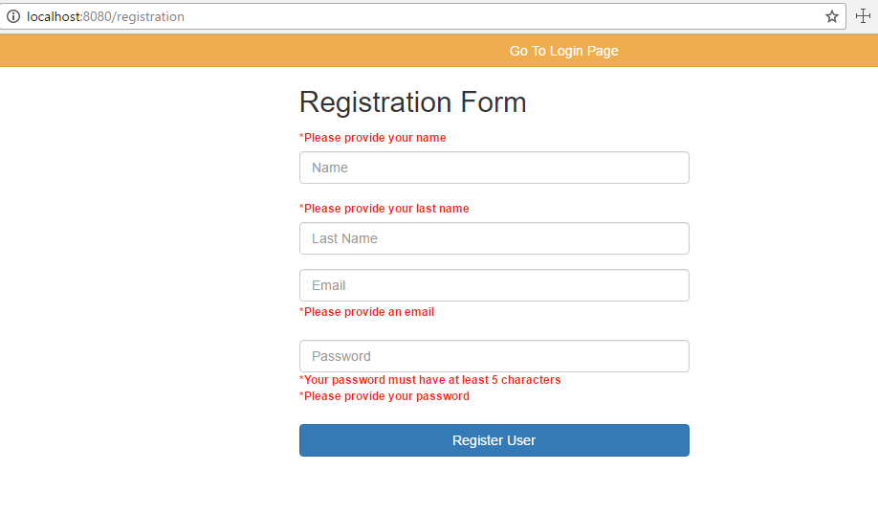878x515 pixels.
Task: Click the cross-arrows extension icon beside address bar
Action: 863,16
